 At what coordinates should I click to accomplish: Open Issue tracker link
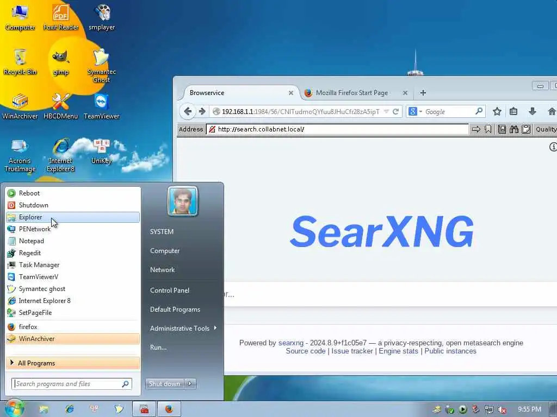pos(352,351)
